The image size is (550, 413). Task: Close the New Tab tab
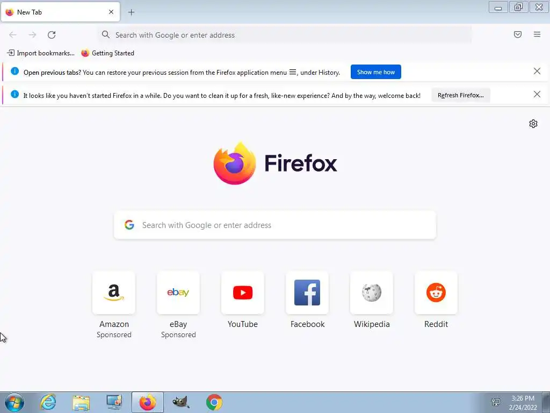pos(111,12)
